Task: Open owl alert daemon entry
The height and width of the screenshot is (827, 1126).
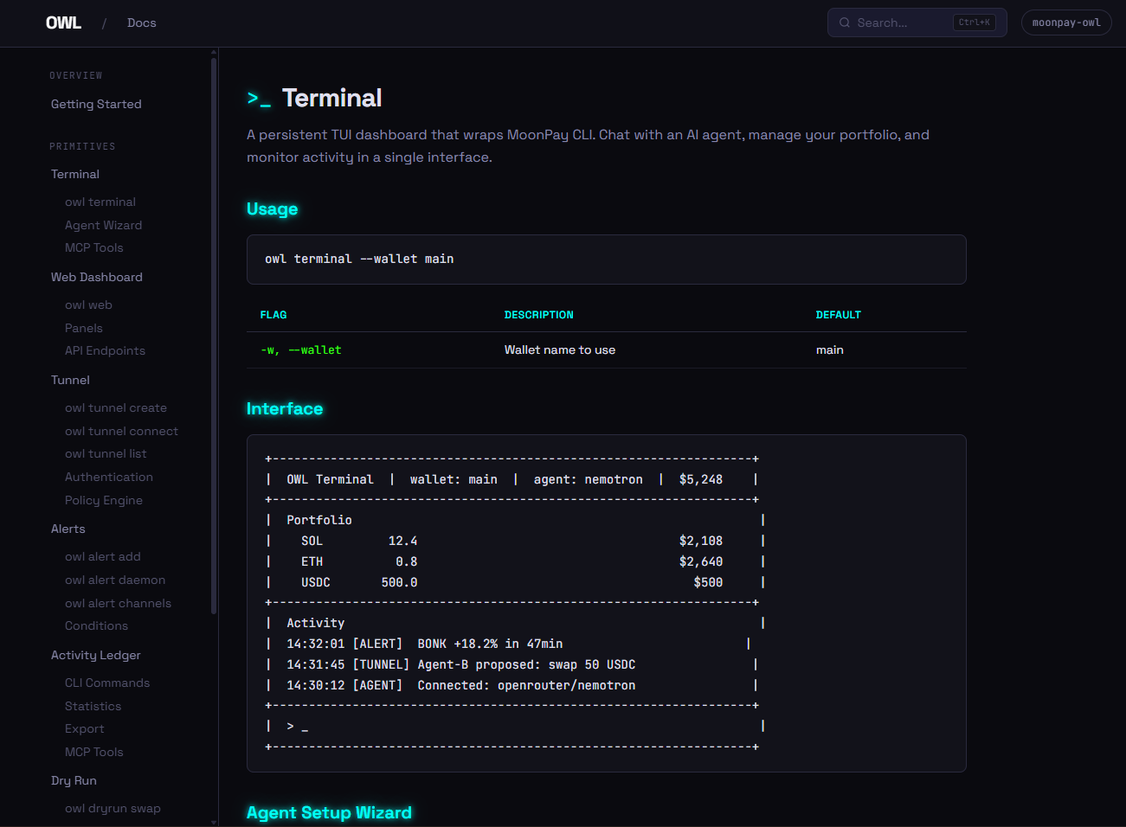Action: [x=115, y=580]
